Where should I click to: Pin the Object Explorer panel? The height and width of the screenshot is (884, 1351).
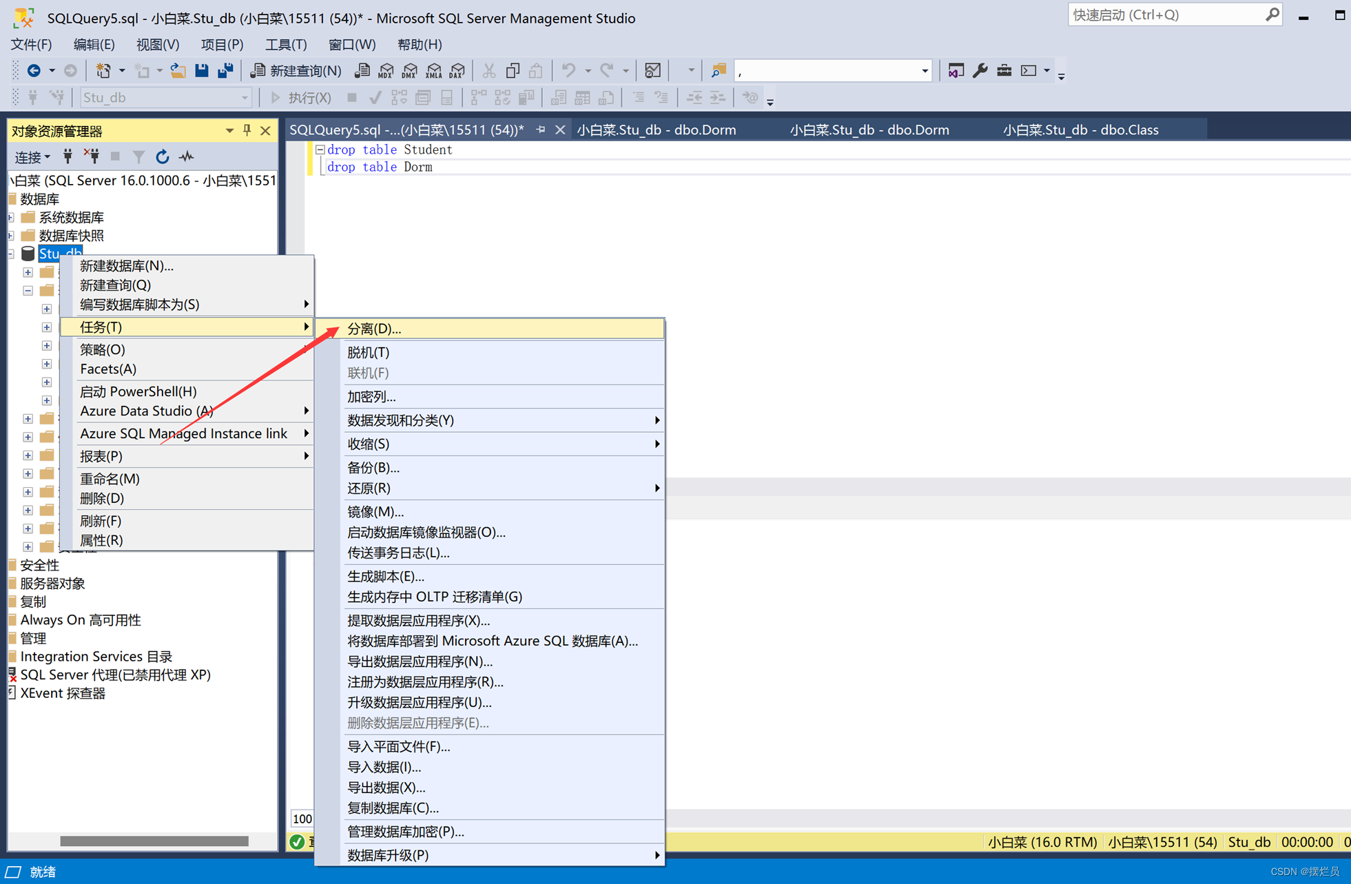[247, 130]
